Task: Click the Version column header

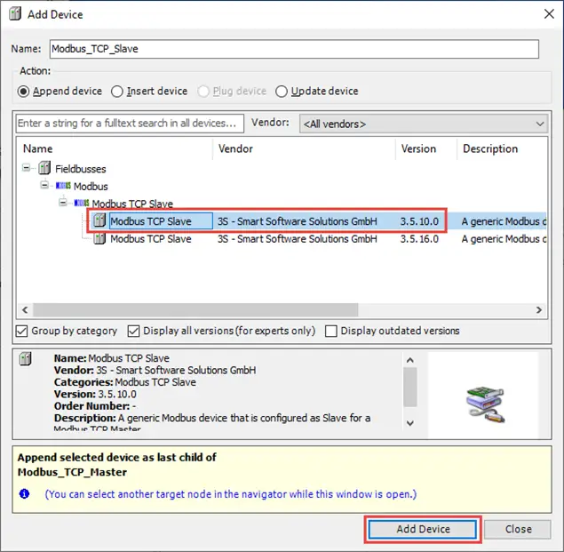Action: (x=426, y=148)
